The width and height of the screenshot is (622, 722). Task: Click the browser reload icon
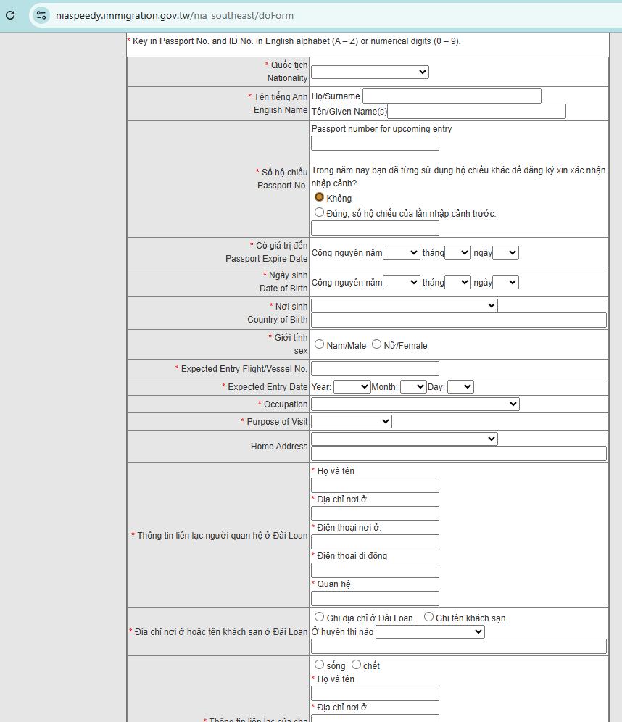10,14
